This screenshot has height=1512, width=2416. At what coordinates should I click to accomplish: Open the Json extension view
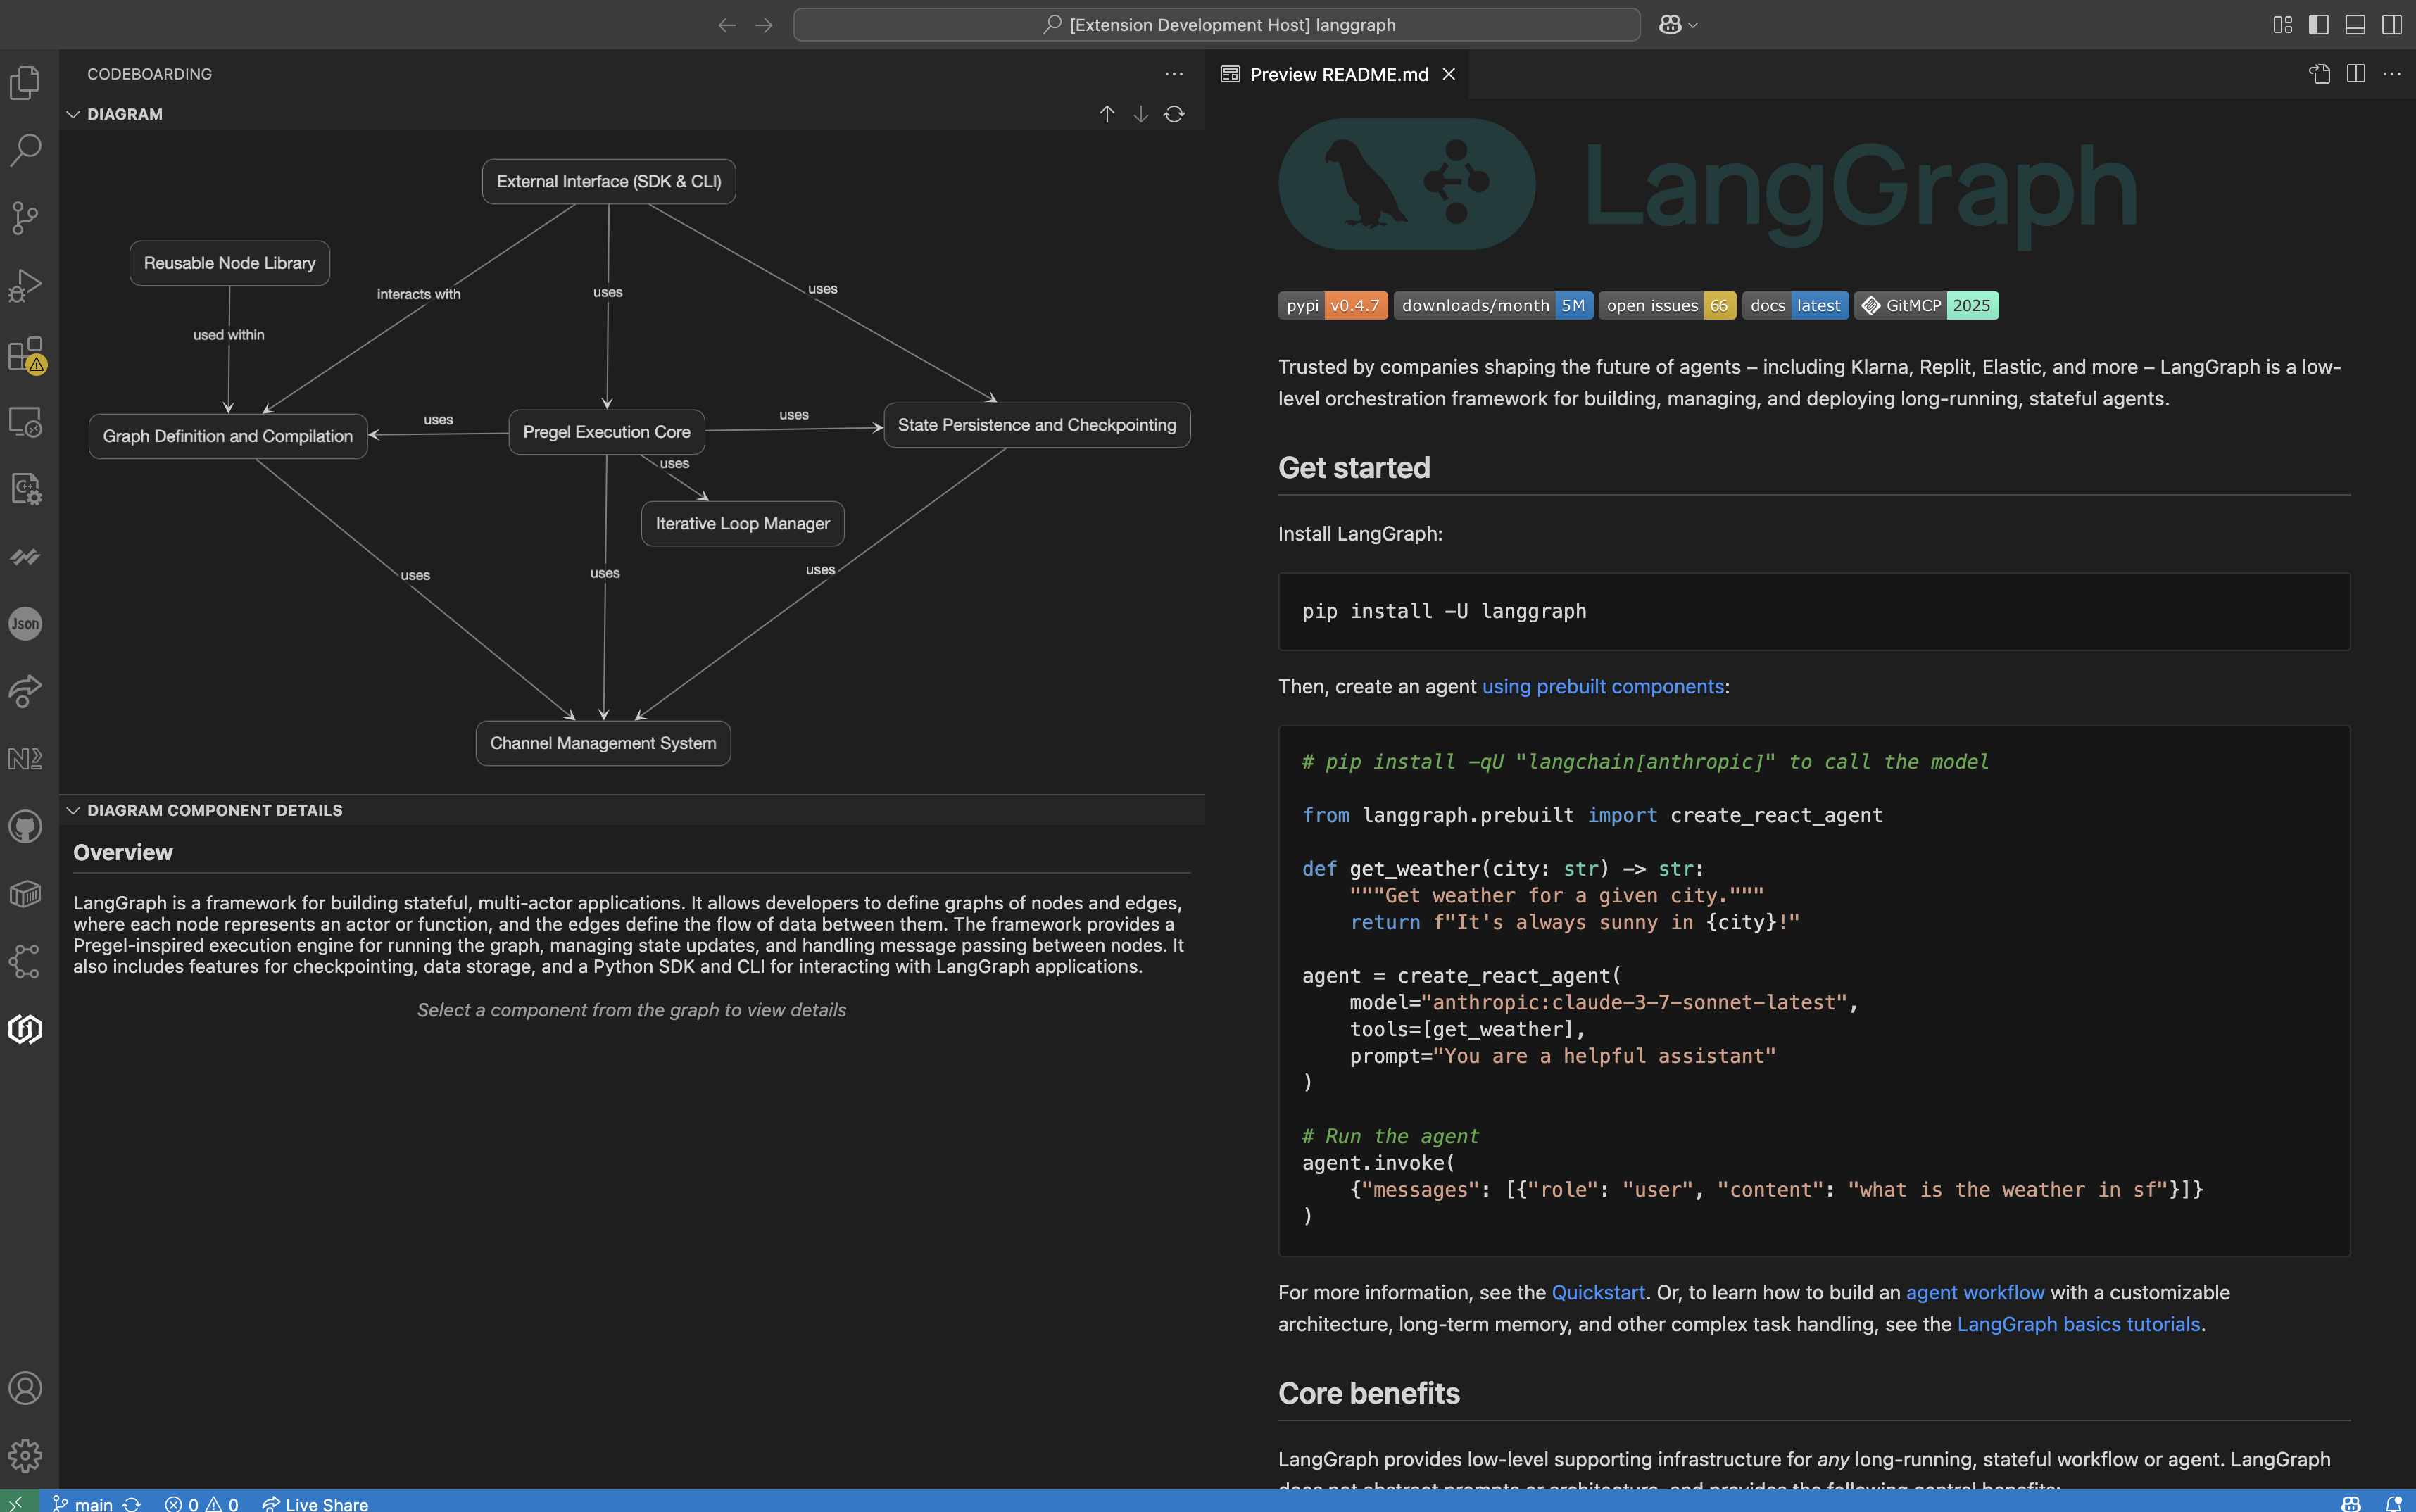25,624
